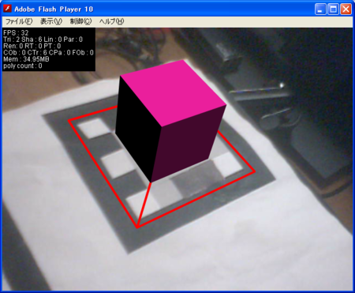Image resolution: width=355 pixels, height=293 pixels.
Task: Open the 制御(C) menu
Action: point(80,21)
